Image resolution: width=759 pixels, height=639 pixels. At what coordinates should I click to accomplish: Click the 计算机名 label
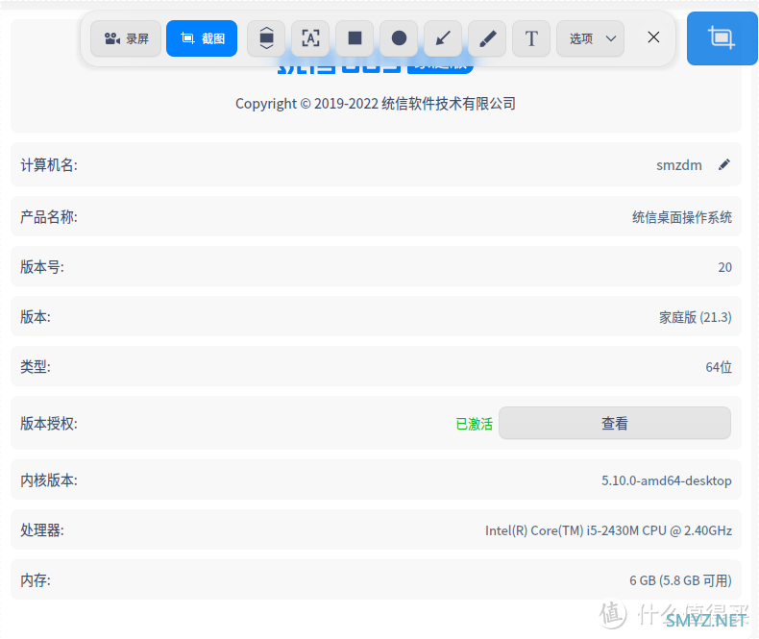49,165
